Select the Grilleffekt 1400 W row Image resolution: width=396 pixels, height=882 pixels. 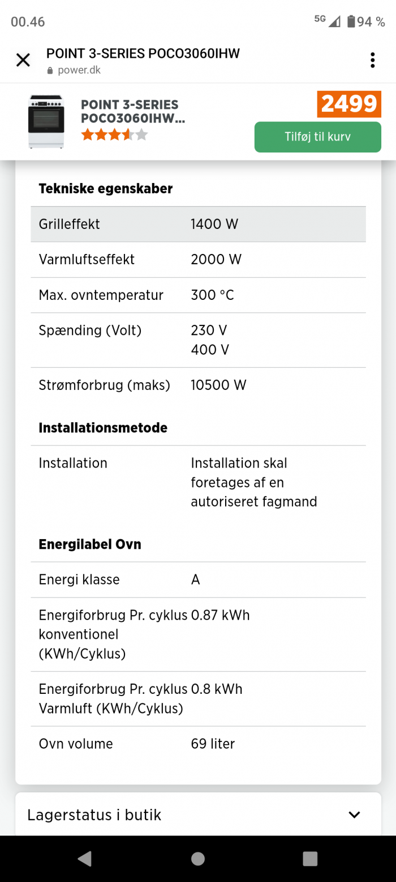pyautogui.click(x=198, y=224)
